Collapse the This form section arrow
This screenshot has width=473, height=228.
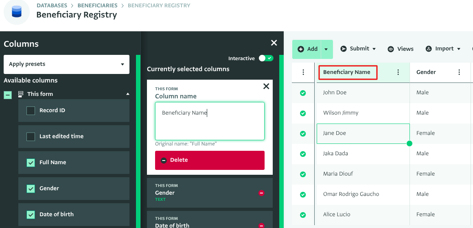coord(128,94)
